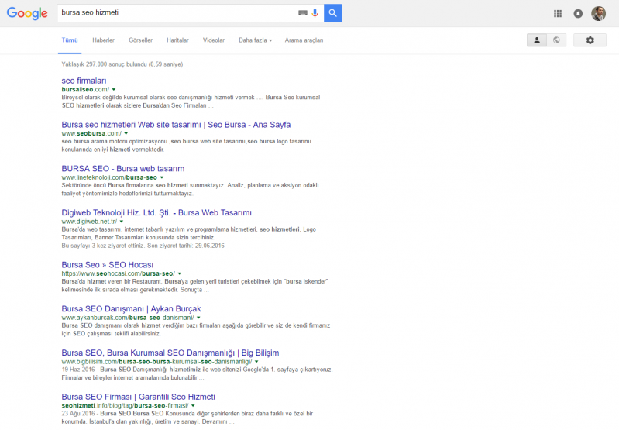Start voice search with microphone icon
This screenshot has width=619, height=430.
click(315, 13)
